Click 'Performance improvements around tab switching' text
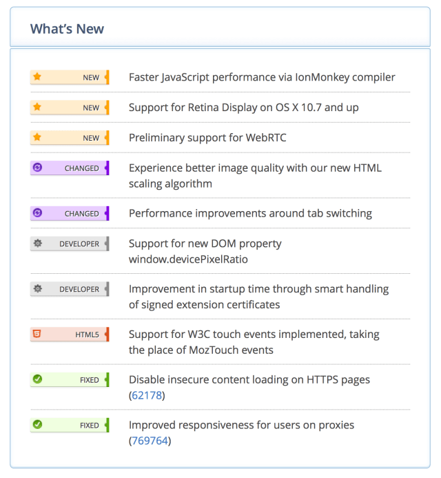441x478 pixels. coord(250,213)
